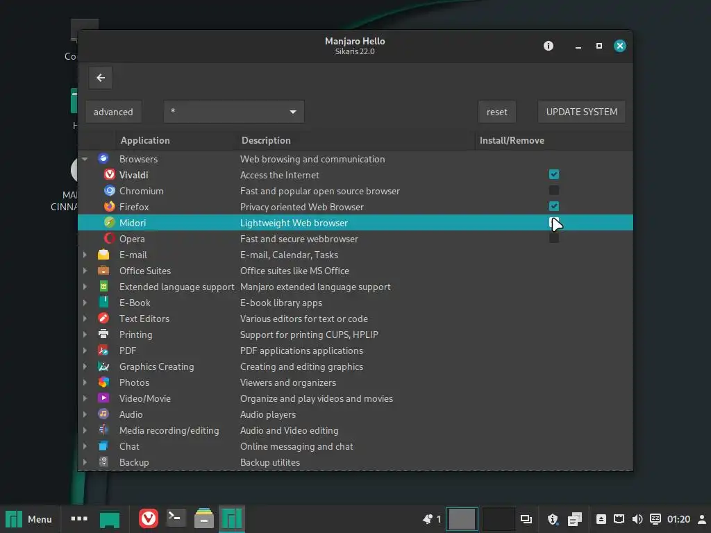Click "Backup utilites" description

click(270, 462)
